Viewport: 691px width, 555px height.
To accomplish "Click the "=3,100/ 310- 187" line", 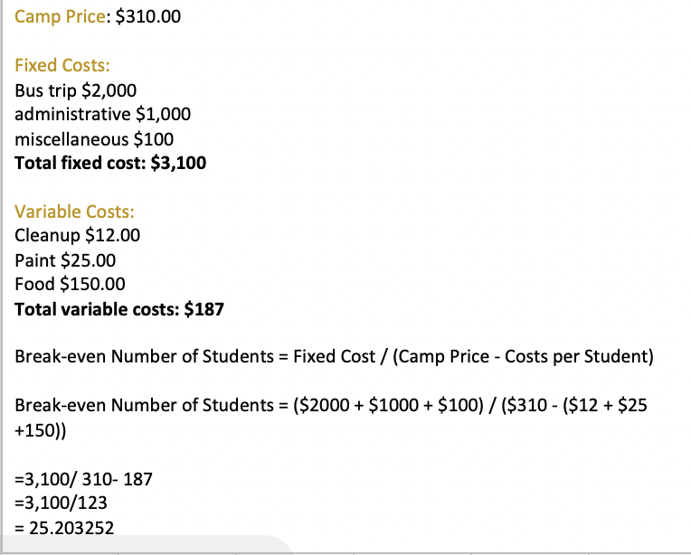I will 83,478.
